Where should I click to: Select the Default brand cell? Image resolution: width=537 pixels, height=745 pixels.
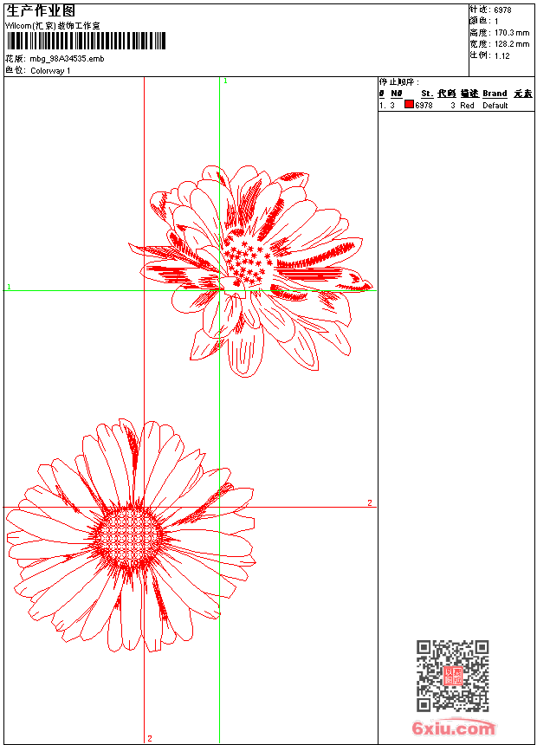click(x=495, y=106)
